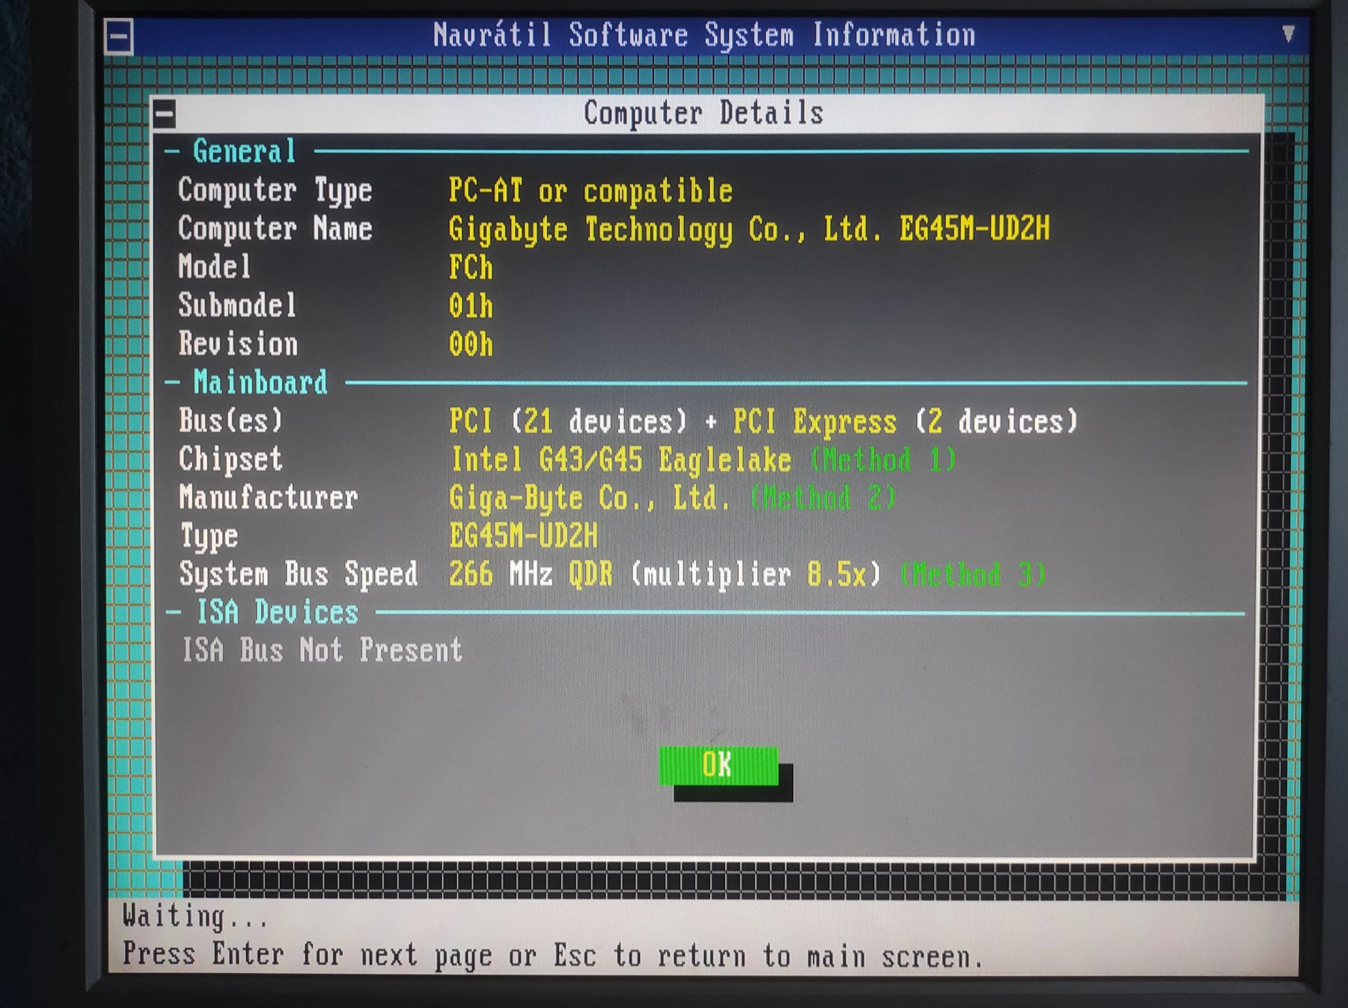Click the Submodel value 01h

coord(470,306)
